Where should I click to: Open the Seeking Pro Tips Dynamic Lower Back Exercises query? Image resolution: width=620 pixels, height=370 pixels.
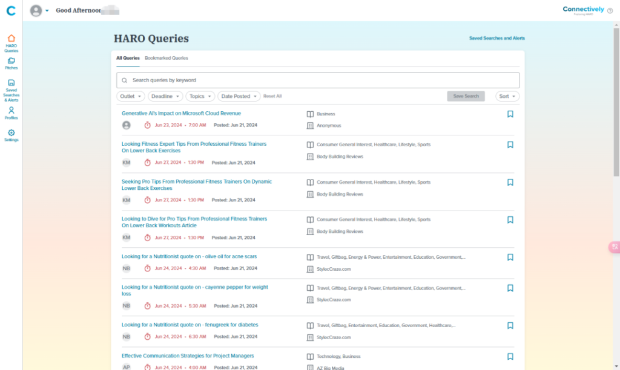pyautogui.click(x=197, y=185)
